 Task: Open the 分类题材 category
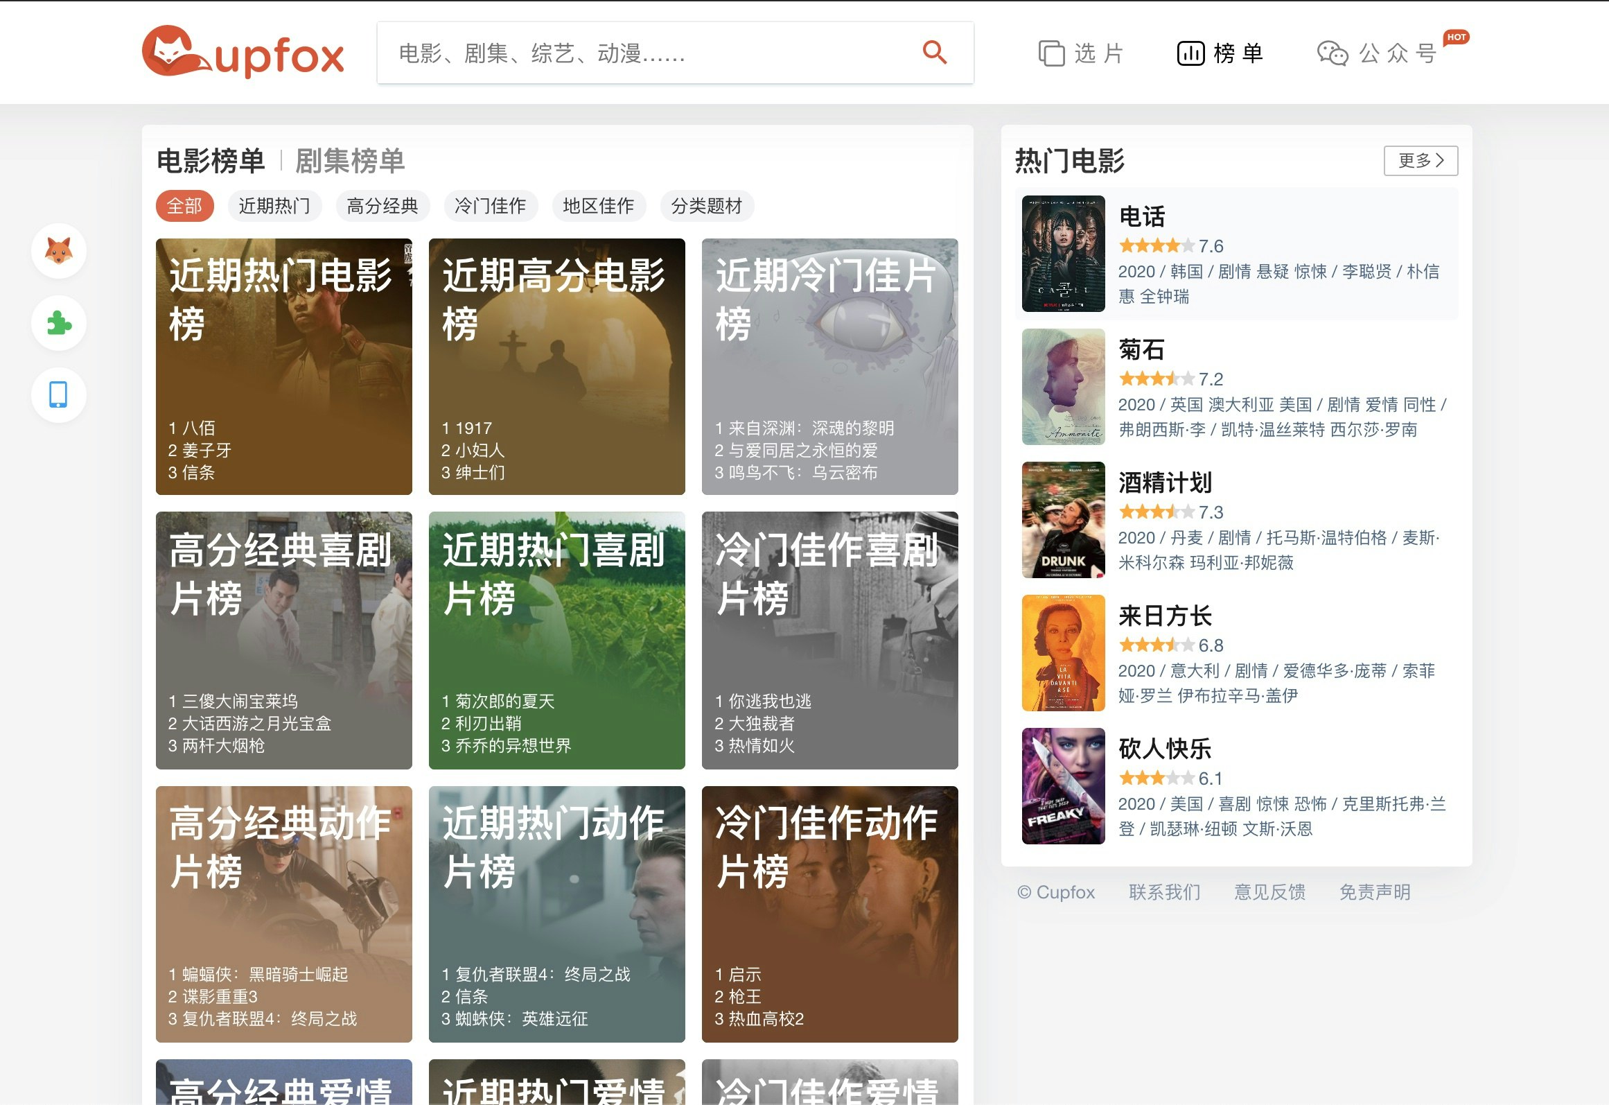[x=705, y=206]
